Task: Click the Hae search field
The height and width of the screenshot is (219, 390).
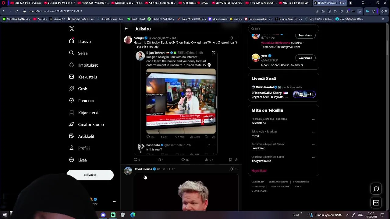Action: pyautogui.click(x=283, y=29)
